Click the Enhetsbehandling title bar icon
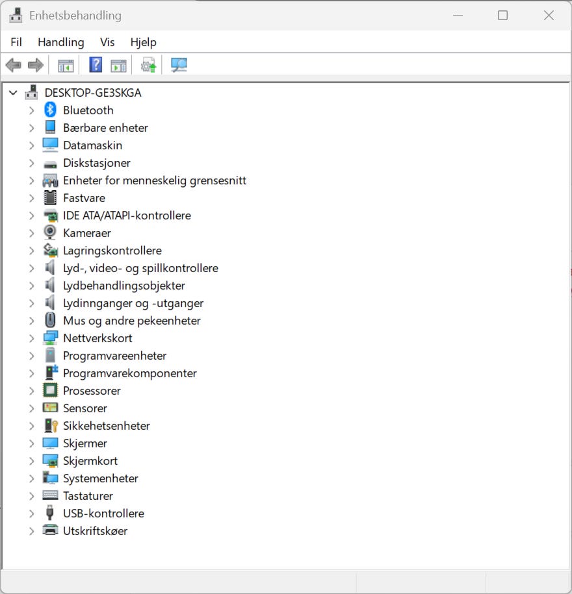Viewport: 572px width, 594px height. [x=16, y=15]
